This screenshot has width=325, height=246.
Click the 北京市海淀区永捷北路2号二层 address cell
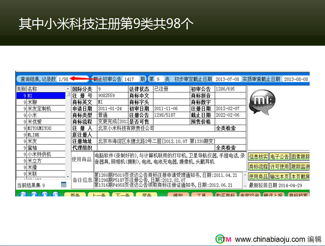171,141
